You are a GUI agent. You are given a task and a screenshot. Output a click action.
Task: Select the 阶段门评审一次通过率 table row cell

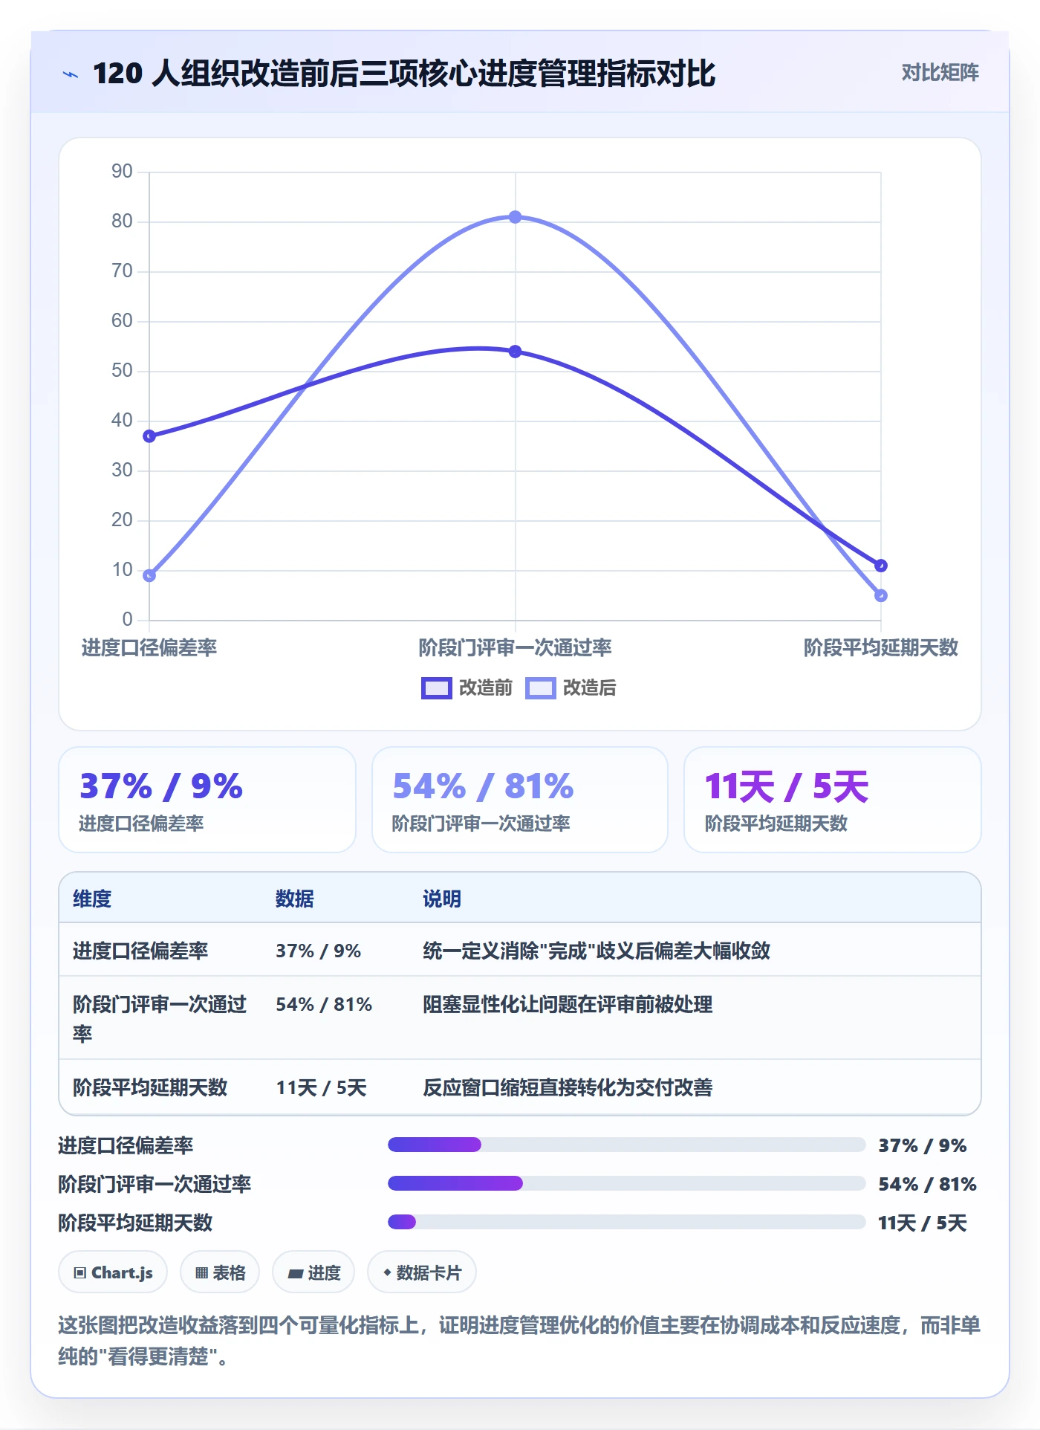pyautogui.click(x=160, y=1018)
